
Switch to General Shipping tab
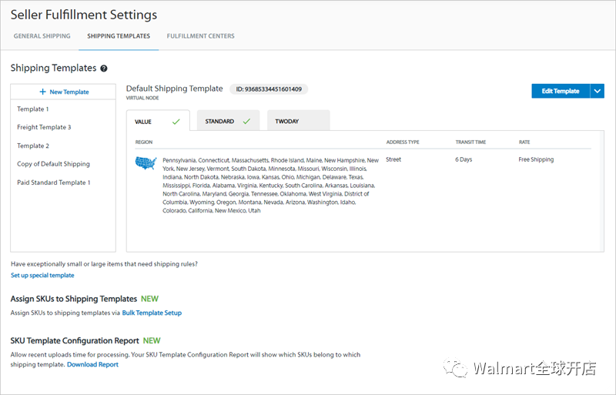pyautogui.click(x=42, y=36)
